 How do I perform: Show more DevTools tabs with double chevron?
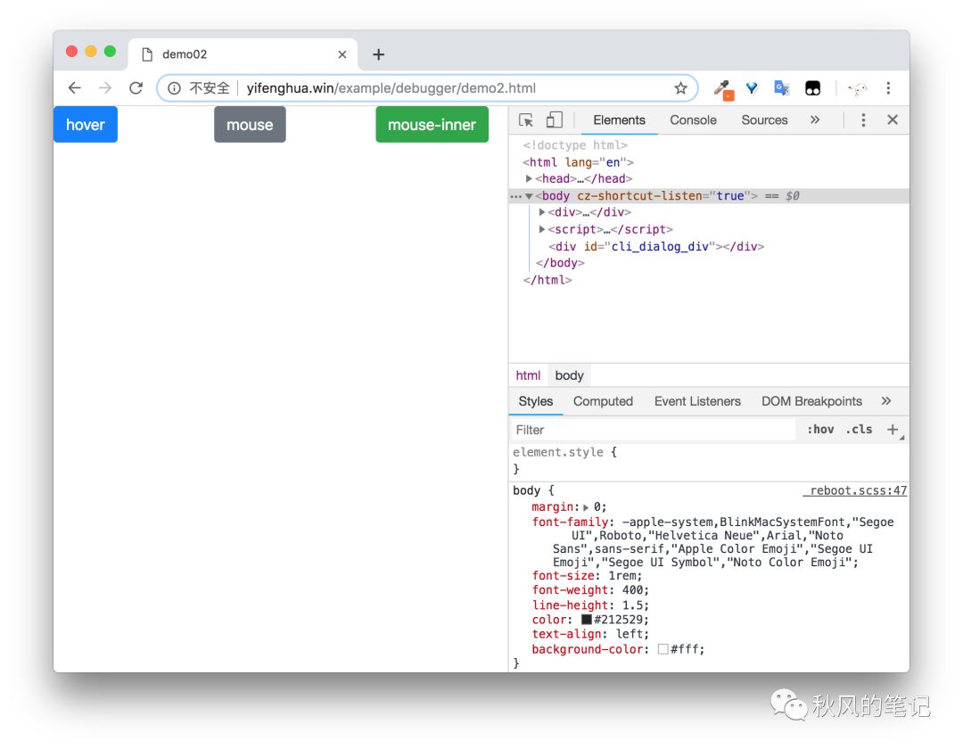coord(815,119)
